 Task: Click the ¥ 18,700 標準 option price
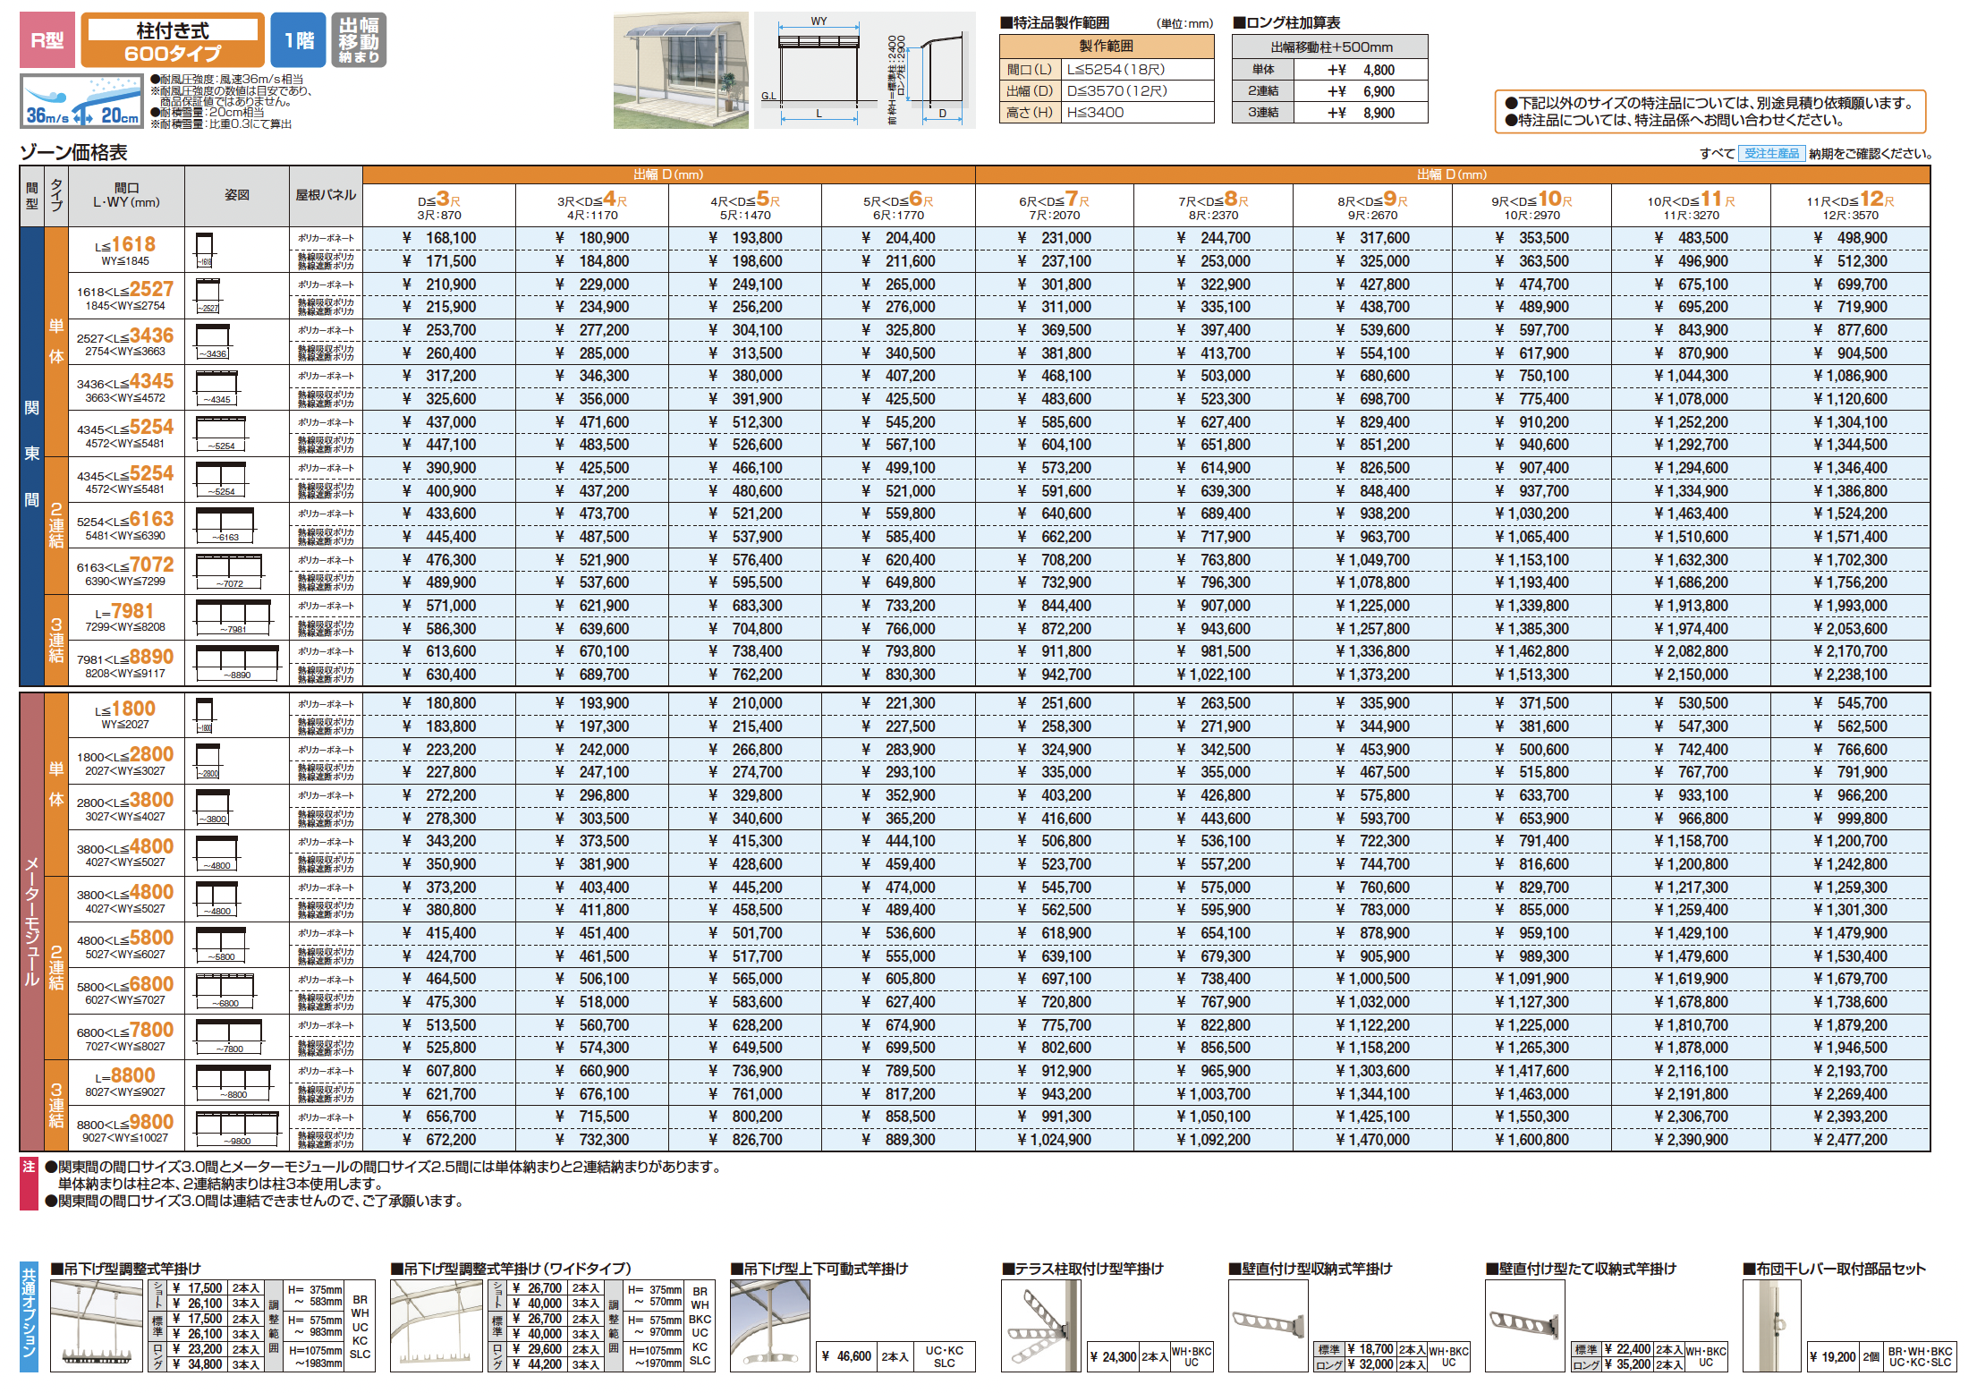pos(1370,1349)
